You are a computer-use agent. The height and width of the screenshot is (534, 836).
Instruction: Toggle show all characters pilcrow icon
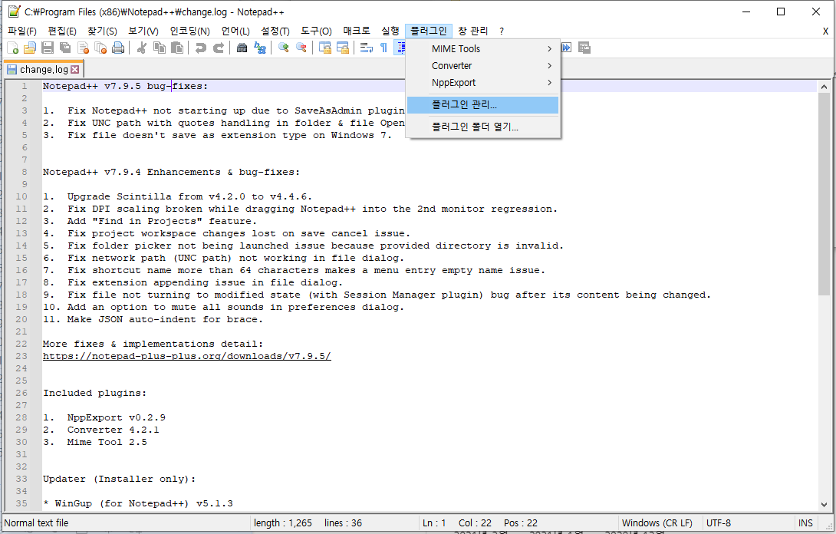tap(384, 48)
